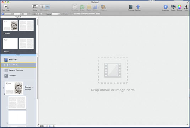Image resolution: width=190 pixels, height=128 pixels.
Task: Toggle the Shadow checkbox
Action: (62, 14)
